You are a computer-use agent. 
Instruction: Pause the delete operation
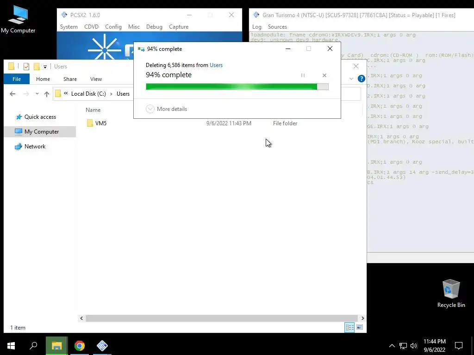coord(303,75)
